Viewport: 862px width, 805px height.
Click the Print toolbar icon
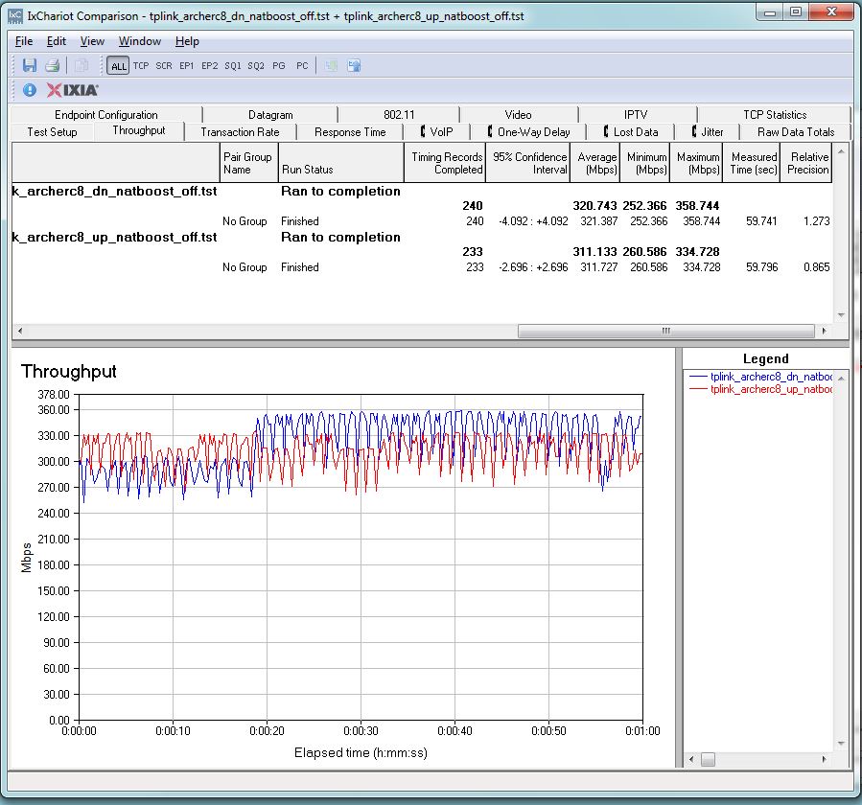pyautogui.click(x=52, y=66)
